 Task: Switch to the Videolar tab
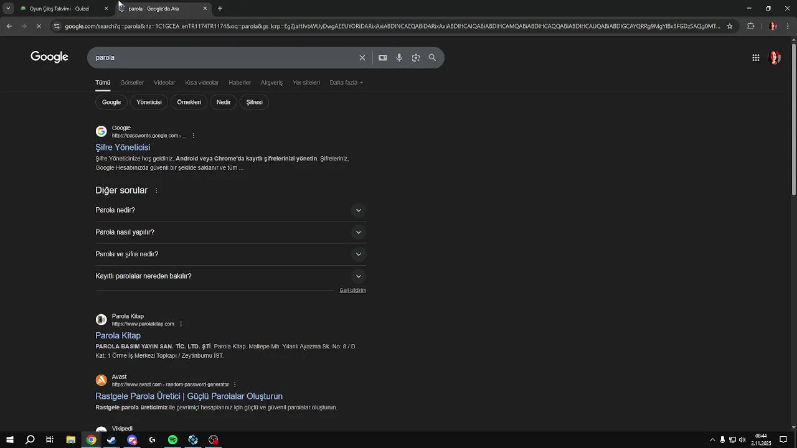click(x=164, y=83)
